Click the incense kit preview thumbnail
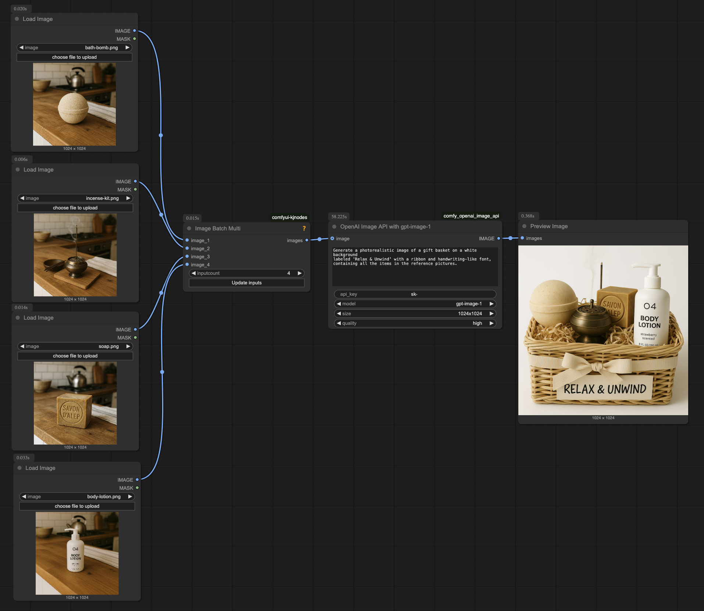 (x=75, y=255)
